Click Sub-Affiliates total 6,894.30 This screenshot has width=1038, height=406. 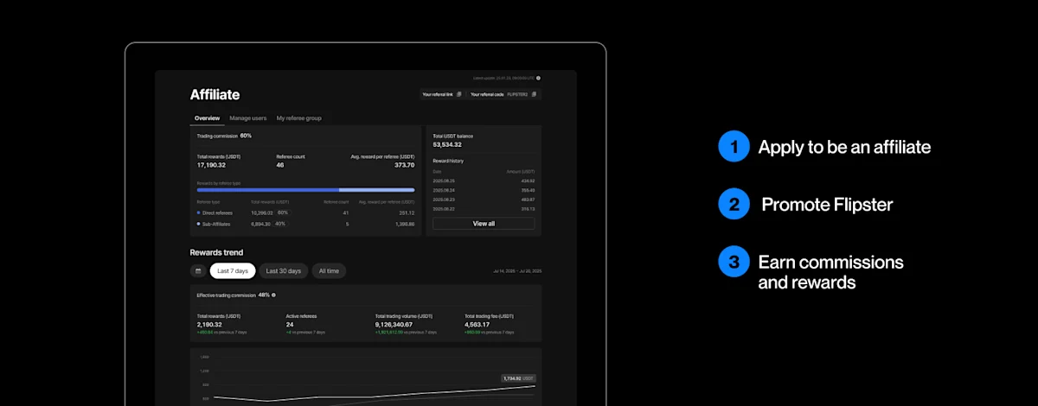tap(261, 224)
